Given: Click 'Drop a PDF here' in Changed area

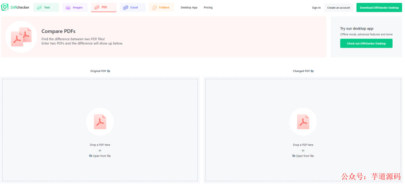Looking at the screenshot, I should (x=303, y=145).
